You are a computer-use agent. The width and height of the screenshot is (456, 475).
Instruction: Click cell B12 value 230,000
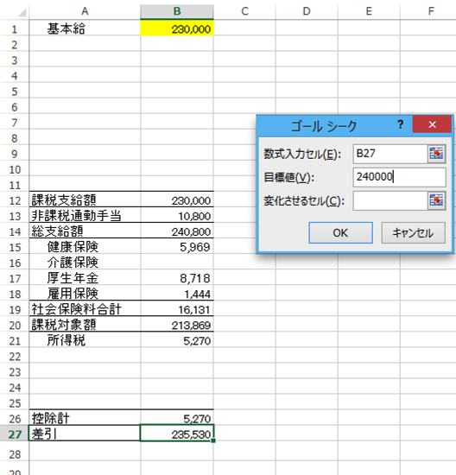click(177, 200)
